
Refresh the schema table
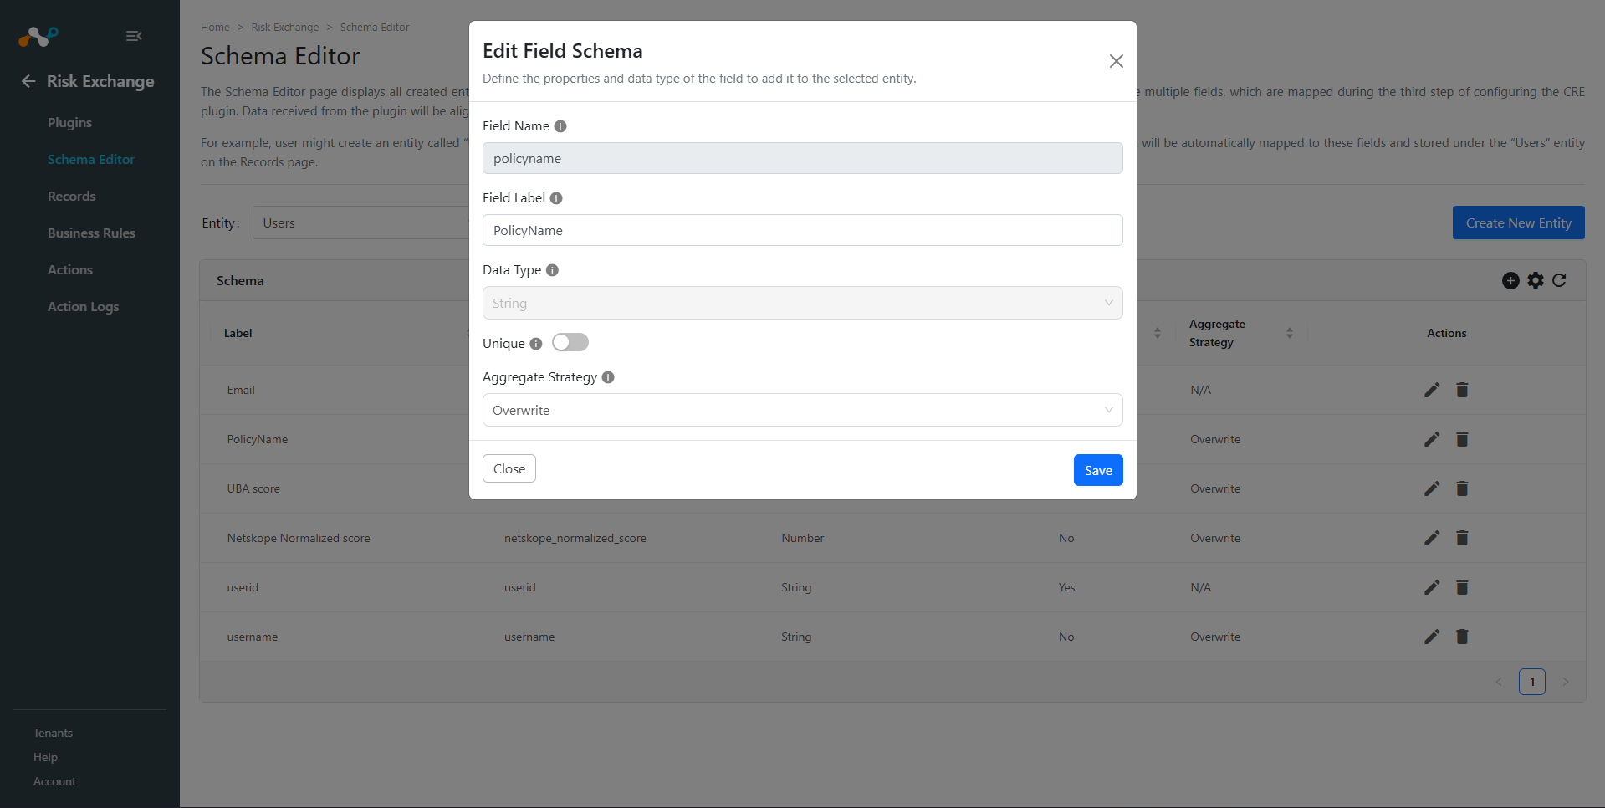[x=1559, y=281]
